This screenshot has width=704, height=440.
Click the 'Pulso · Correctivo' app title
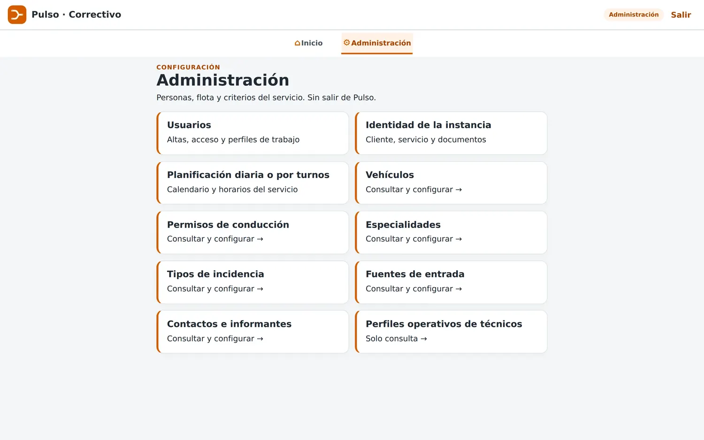(76, 15)
